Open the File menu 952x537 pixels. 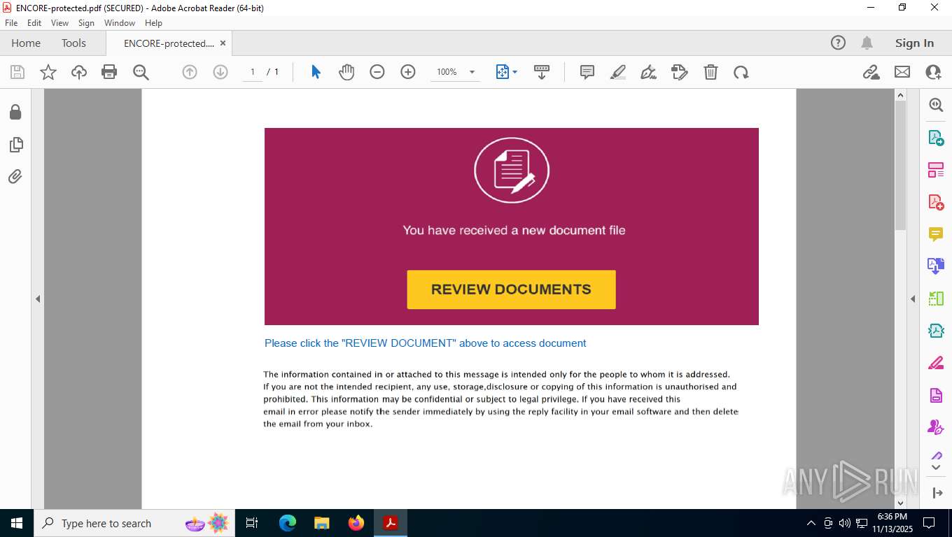(11, 23)
